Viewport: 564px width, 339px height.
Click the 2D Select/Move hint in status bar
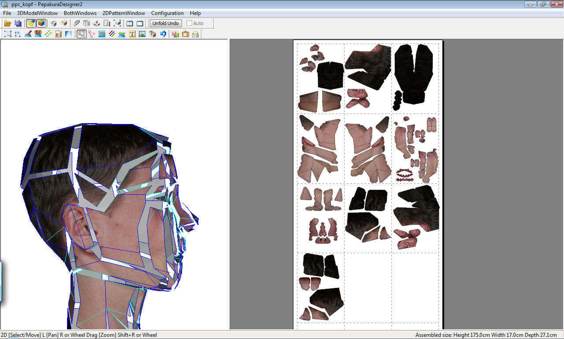[79, 335]
